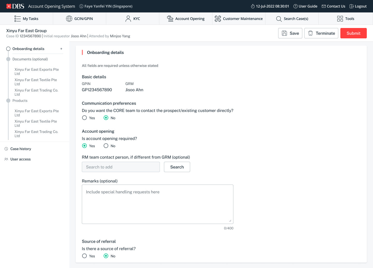Open Onboarding details in sidebar
The width and height of the screenshot is (373, 268).
[x=28, y=49]
